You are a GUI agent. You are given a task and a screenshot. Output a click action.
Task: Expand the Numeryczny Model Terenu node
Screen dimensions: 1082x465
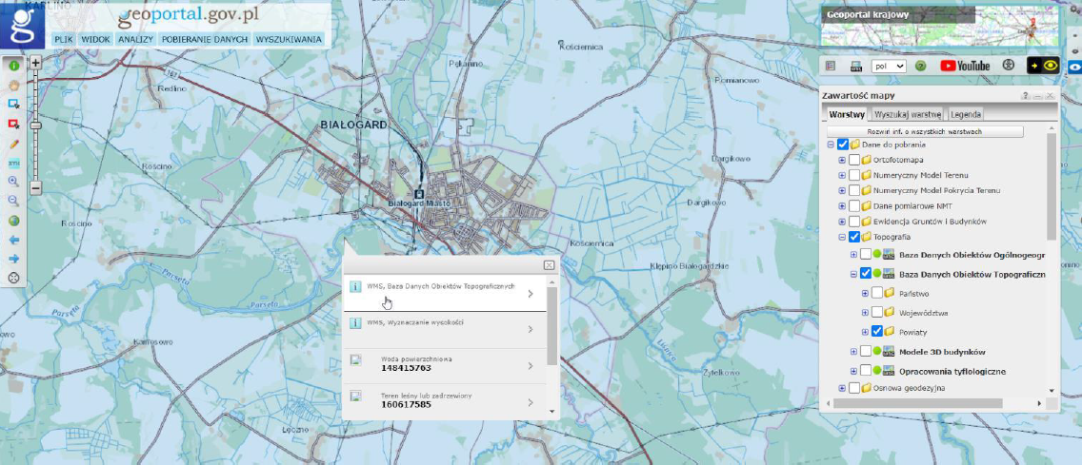coord(842,175)
